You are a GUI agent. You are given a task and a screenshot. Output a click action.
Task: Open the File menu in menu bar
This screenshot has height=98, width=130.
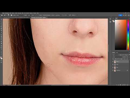(3, 13)
